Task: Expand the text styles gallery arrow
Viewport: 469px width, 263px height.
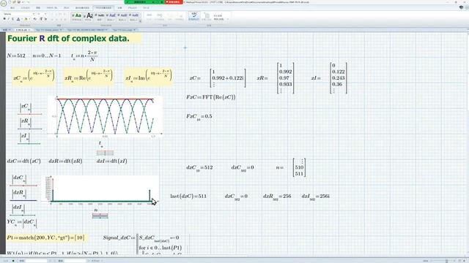Action: tap(140, 20)
